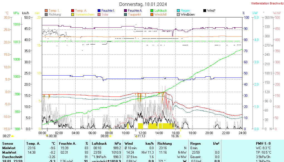This screenshot has height=162, width=284.
Task: Click the Taupunkt legend label
Action: [x=134, y=14]
